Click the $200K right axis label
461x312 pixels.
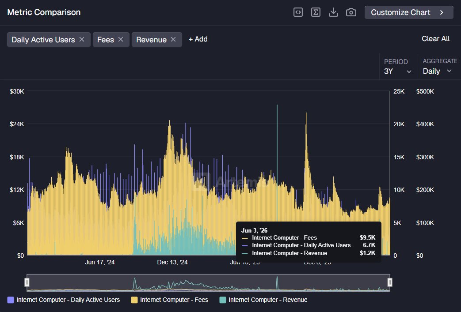tap(425, 190)
